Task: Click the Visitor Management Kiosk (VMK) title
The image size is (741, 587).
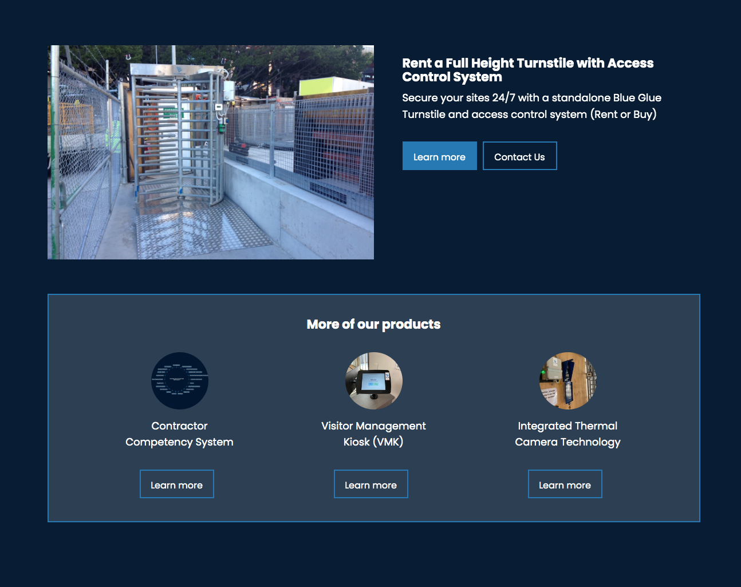Action: pyautogui.click(x=373, y=434)
